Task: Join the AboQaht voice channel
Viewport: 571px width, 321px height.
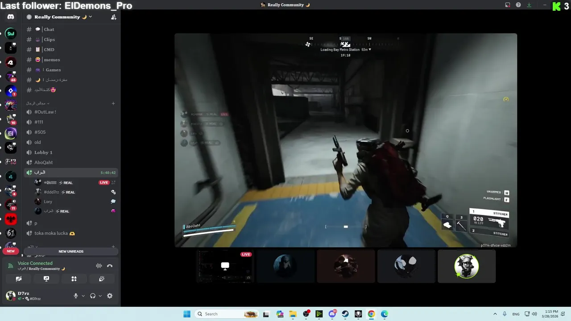Action: pyautogui.click(x=71, y=163)
